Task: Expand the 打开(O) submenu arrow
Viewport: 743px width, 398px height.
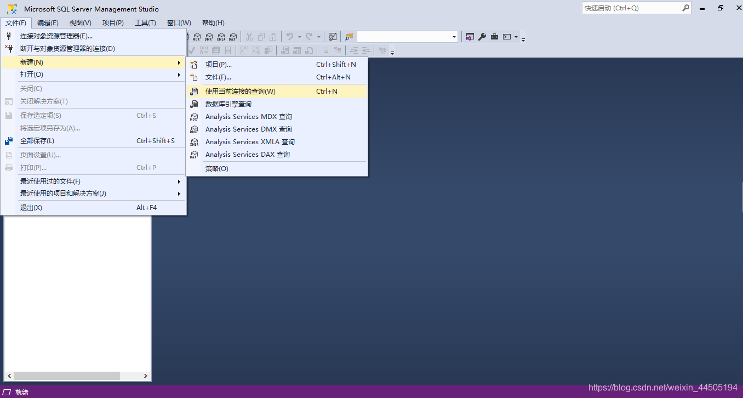Action: tap(179, 75)
